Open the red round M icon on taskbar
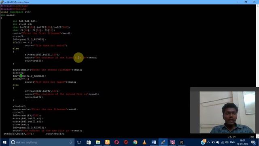Screen dimensions: 259x146 coord(126,142)
